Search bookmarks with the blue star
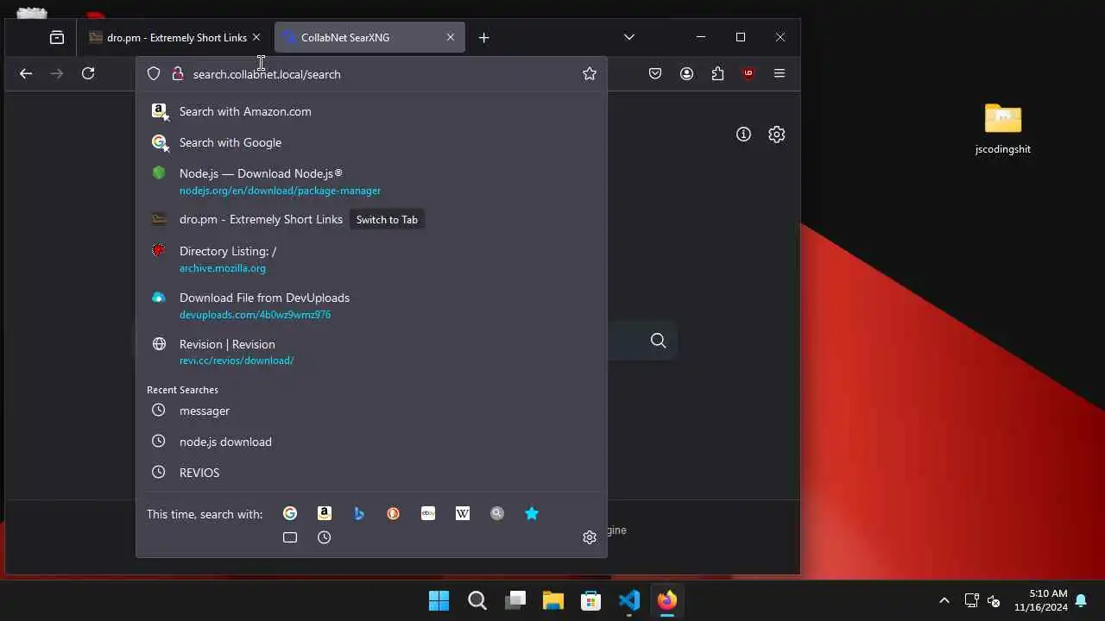 pos(532,513)
